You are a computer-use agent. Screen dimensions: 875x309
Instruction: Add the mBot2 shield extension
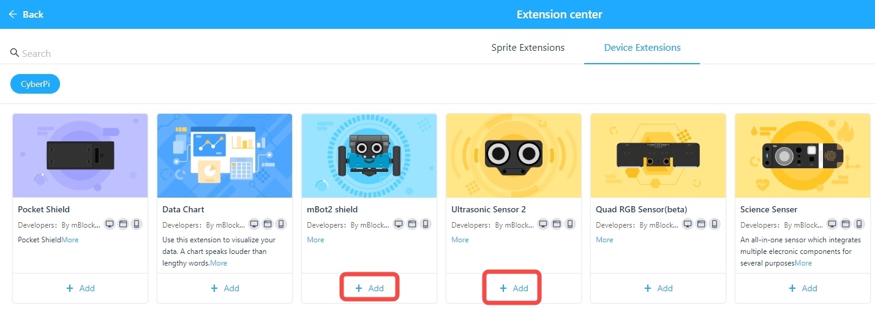369,288
